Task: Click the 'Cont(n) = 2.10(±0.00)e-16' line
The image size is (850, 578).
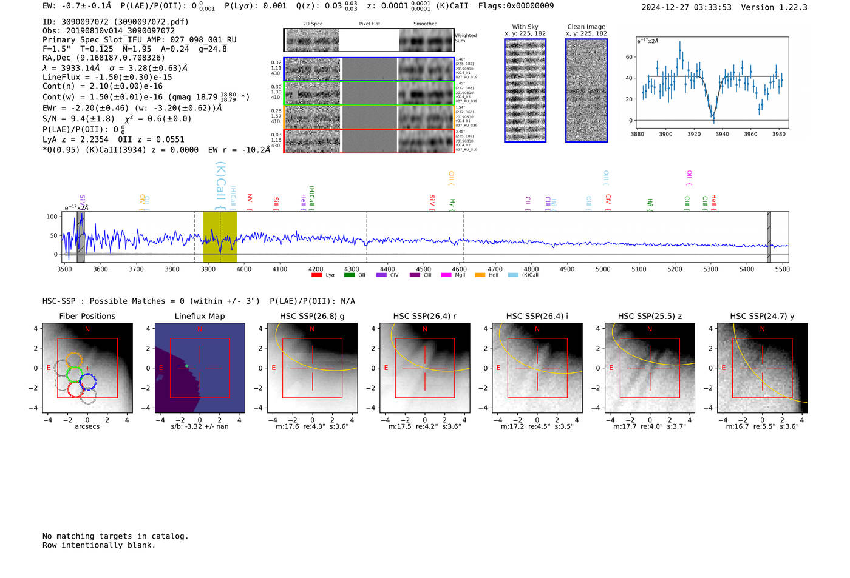Action: (x=103, y=86)
